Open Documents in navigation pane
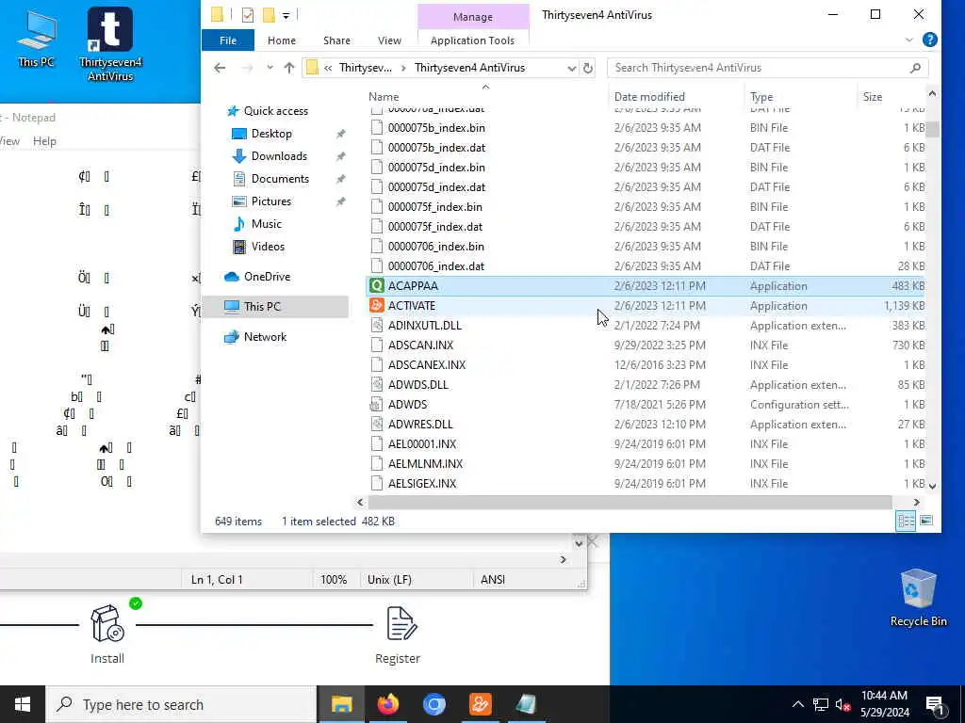965x723 pixels. pos(280,179)
